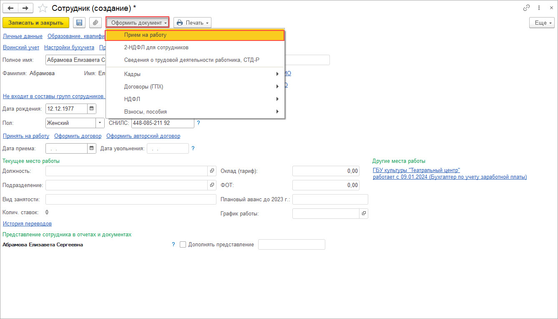
Task: Click the Подразделение input field
Action: [x=127, y=185]
